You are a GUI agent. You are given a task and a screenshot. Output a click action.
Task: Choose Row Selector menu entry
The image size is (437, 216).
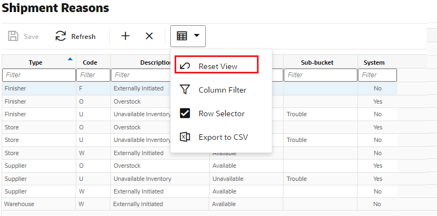click(x=221, y=113)
